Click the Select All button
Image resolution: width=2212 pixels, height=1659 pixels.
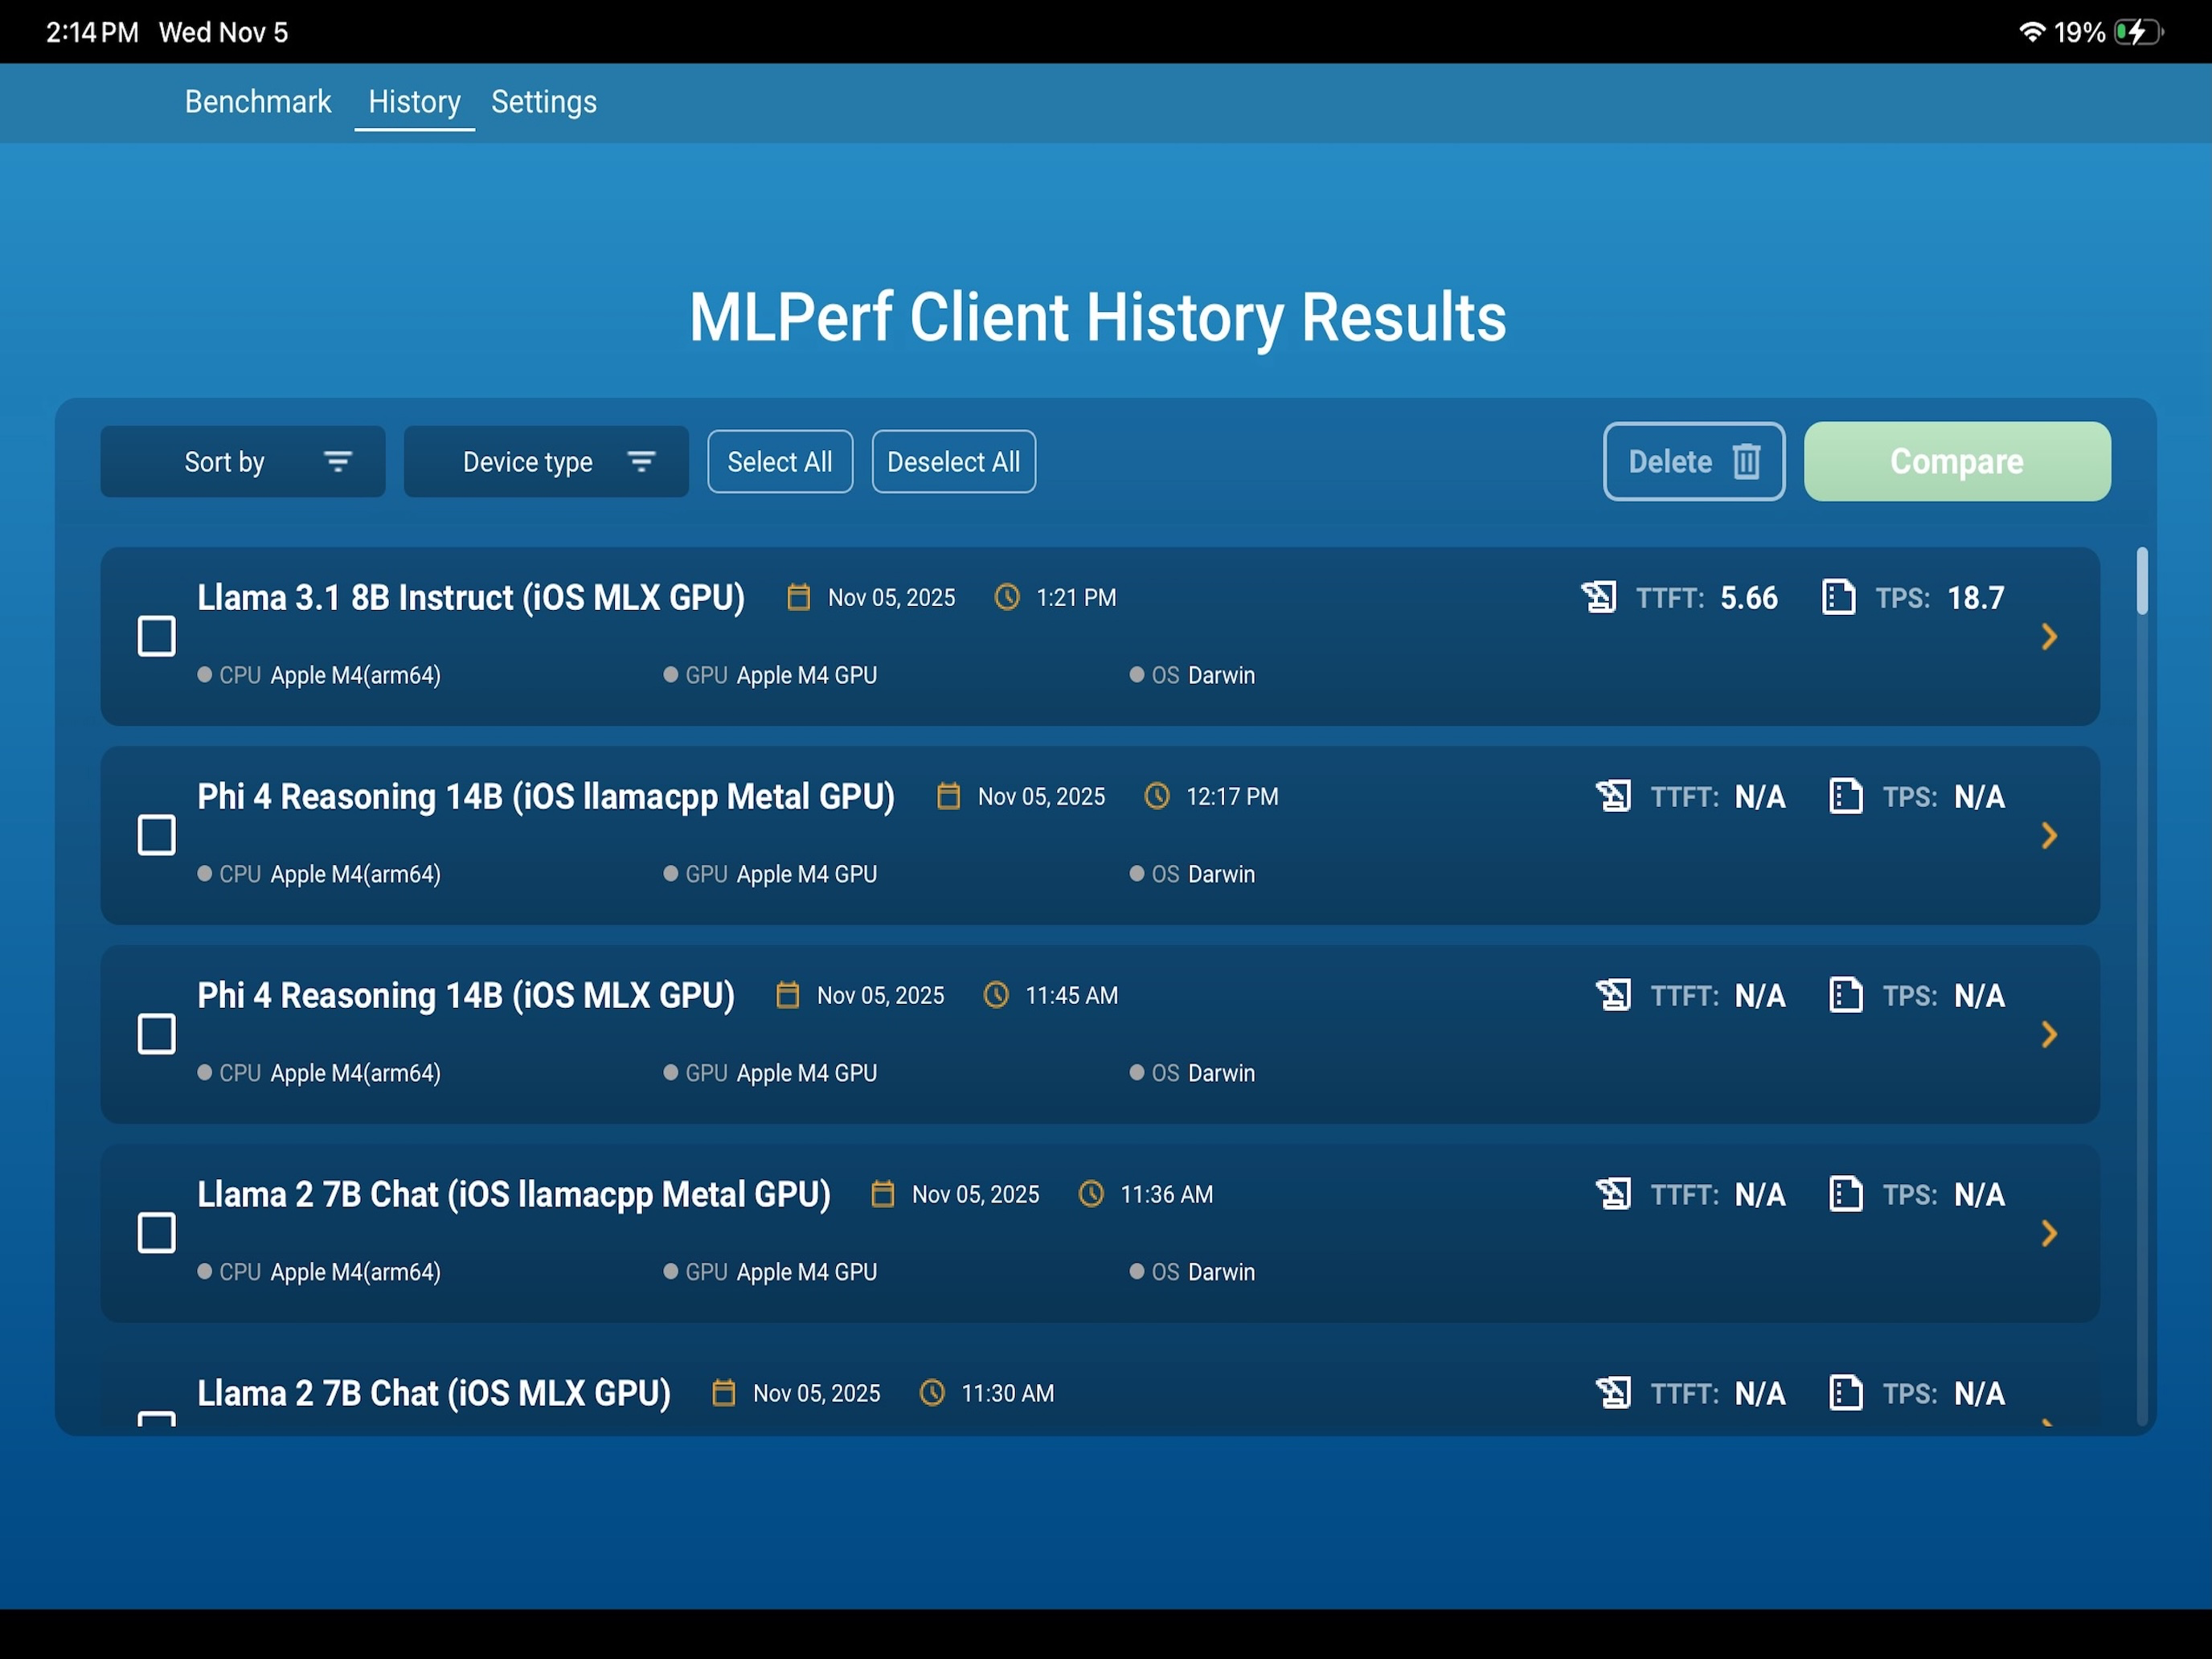click(x=780, y=461)
